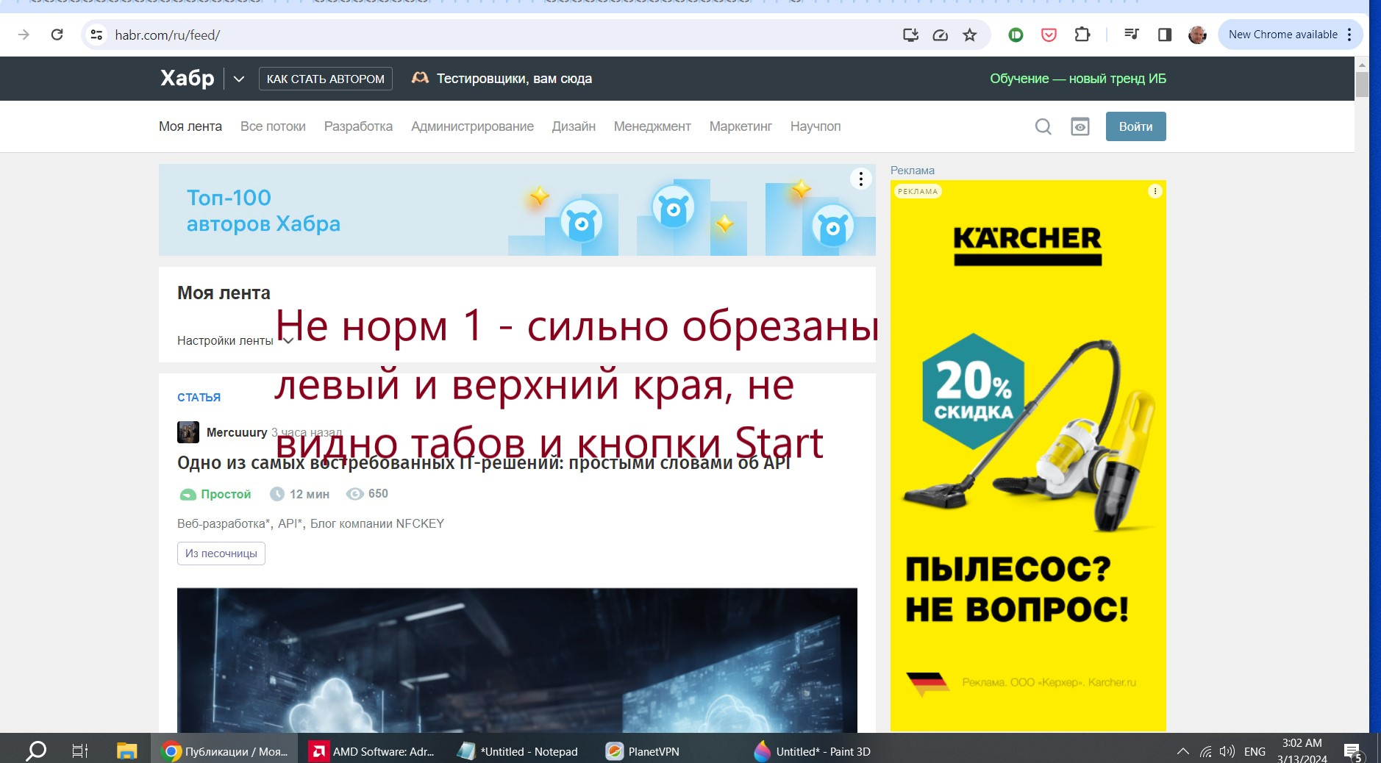This screenshot has width=1381, height=763.
Task: Open the Pocket extension icon
Action: coord(1049,35)
